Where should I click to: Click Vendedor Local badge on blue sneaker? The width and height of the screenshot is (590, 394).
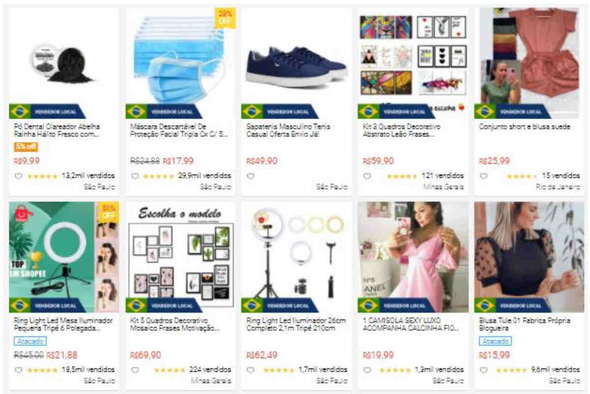[x=279, y=111]
